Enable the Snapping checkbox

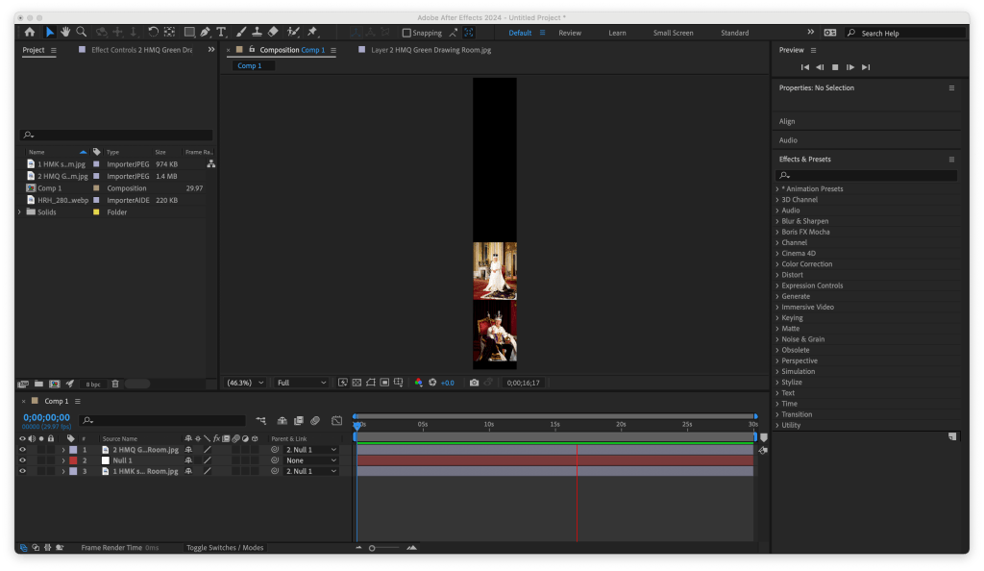click(x=406, y=33)
